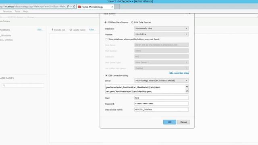Switch to Home. MicroStrategy tab

coord(96,7)
